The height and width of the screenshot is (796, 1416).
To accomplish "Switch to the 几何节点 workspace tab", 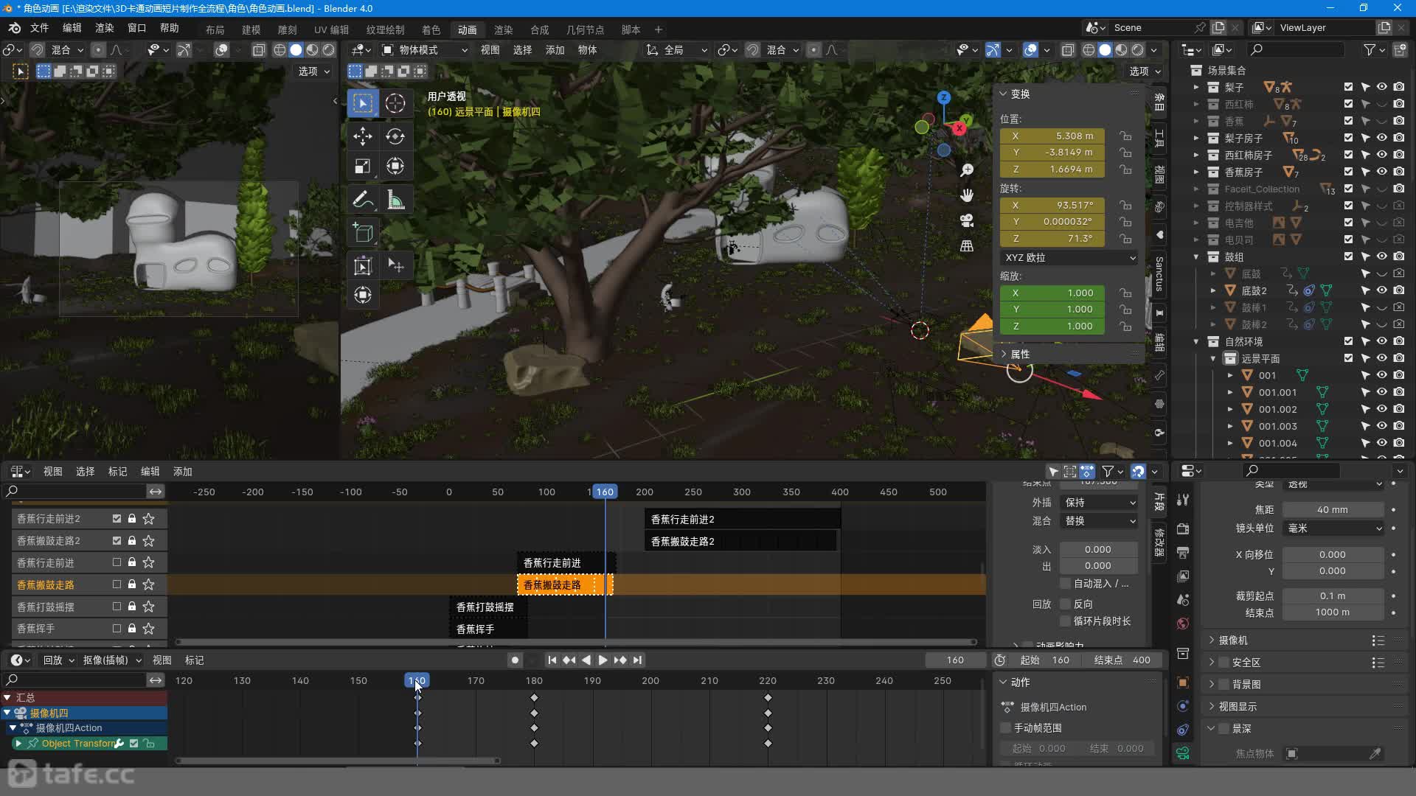I will 585,29.
